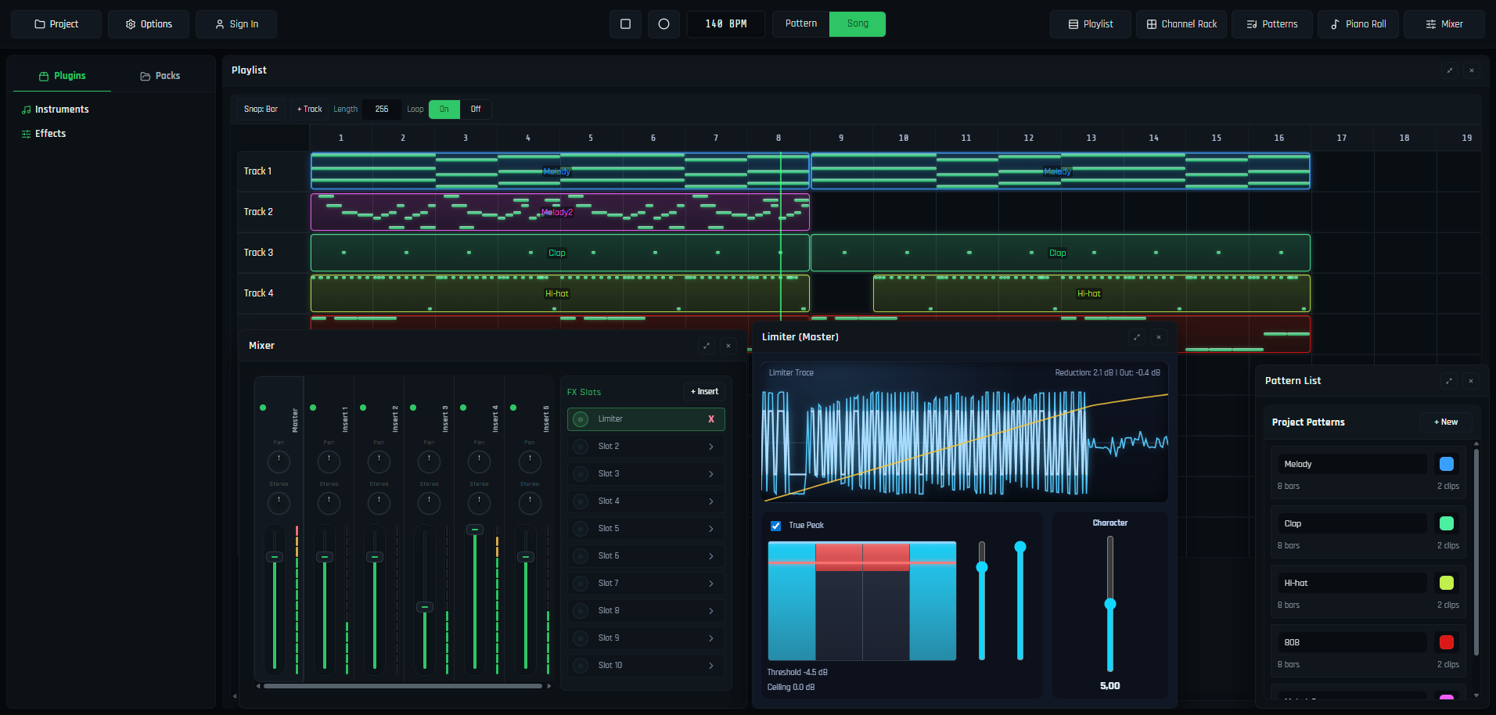The image size is (1496, 715).
Task: Toggle Insert 1 channel green enable dot
Action: pyautogui.click(x=313, y=408)
